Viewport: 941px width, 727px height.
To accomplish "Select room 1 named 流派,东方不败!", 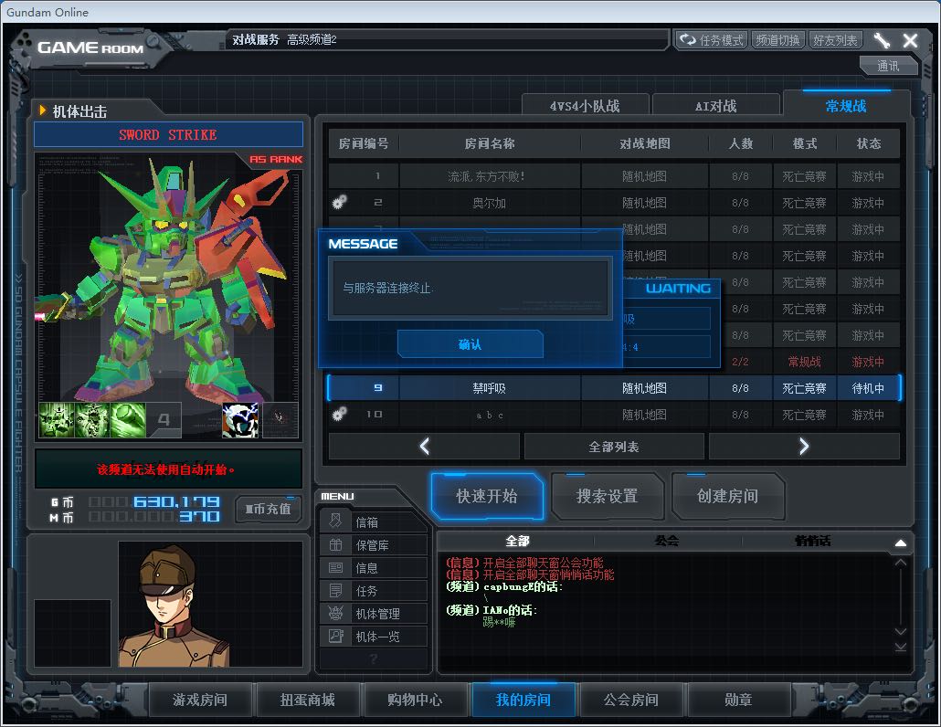I will click(614, 175).
